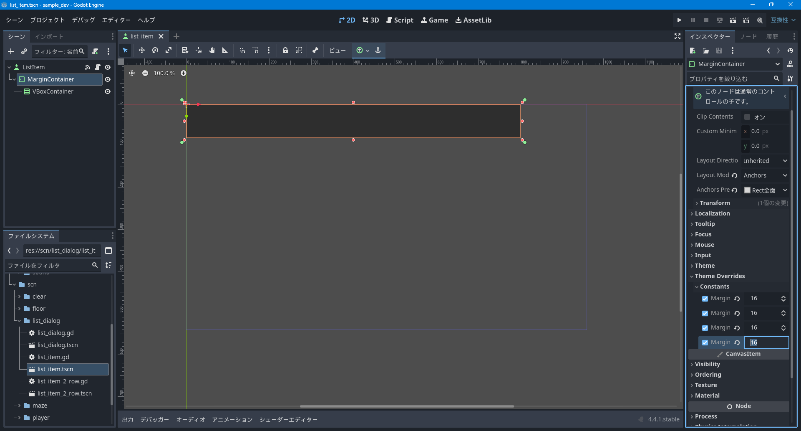This screenshot has width=801, height=431.
Task: Toggle distraction-free mode
Action: 678,37
